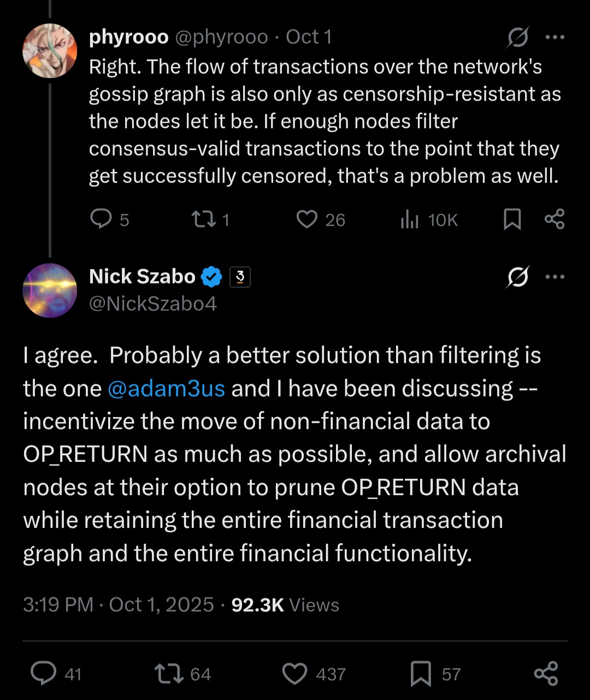Click the affiliation badge beside Nick Szabo
The height and width of the screenshot is (700, 590).
click(x=240, y=277)
